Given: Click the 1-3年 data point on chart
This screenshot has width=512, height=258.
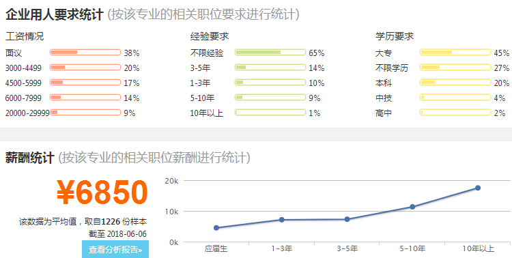Looking at the screenshot, I should (281, 220).
